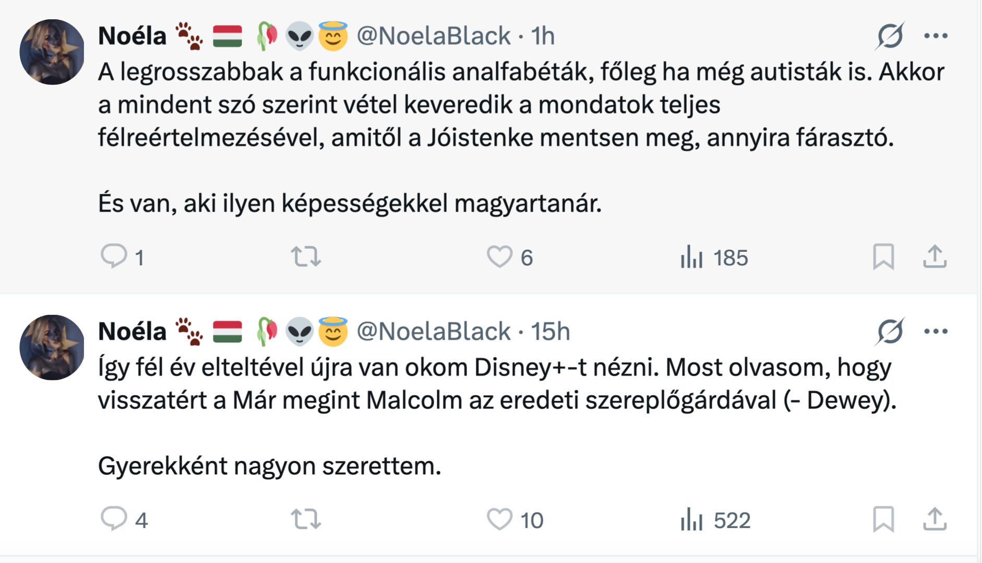The height and width of the screenshot is (563, 982).
Task: Share the tweet posted 1h ago
Action: tap(935, 256)
